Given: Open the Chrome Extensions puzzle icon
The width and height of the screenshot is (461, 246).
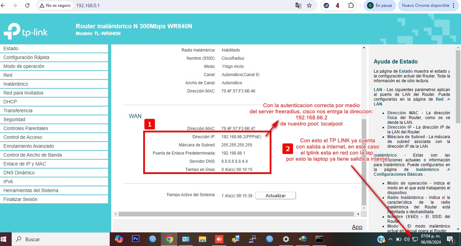Looking at the screenshot, I should click(x=351, y=5).
